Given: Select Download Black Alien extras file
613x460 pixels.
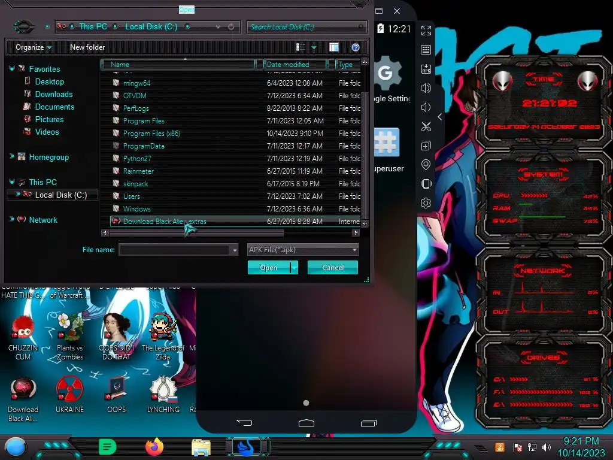Looking at the screenshot, I should click(x=236, y=222).
